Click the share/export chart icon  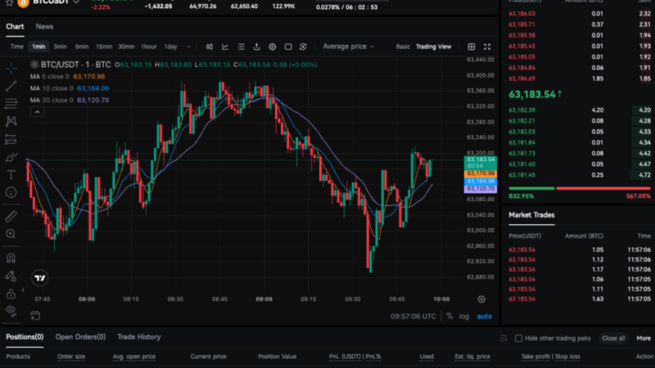[256, 47]
